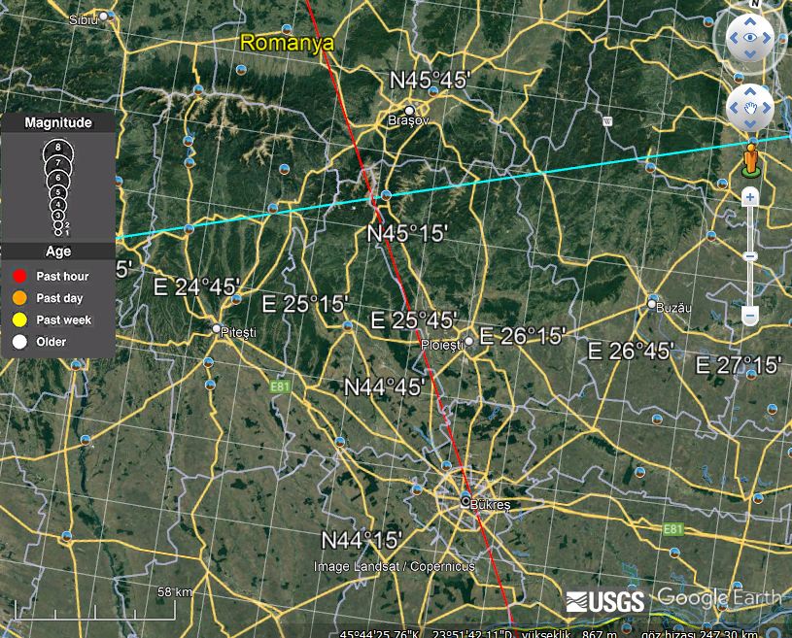The image size is (792, 638).
Task: Click the E81 road shield near Pitești
Action: (279, 387)
